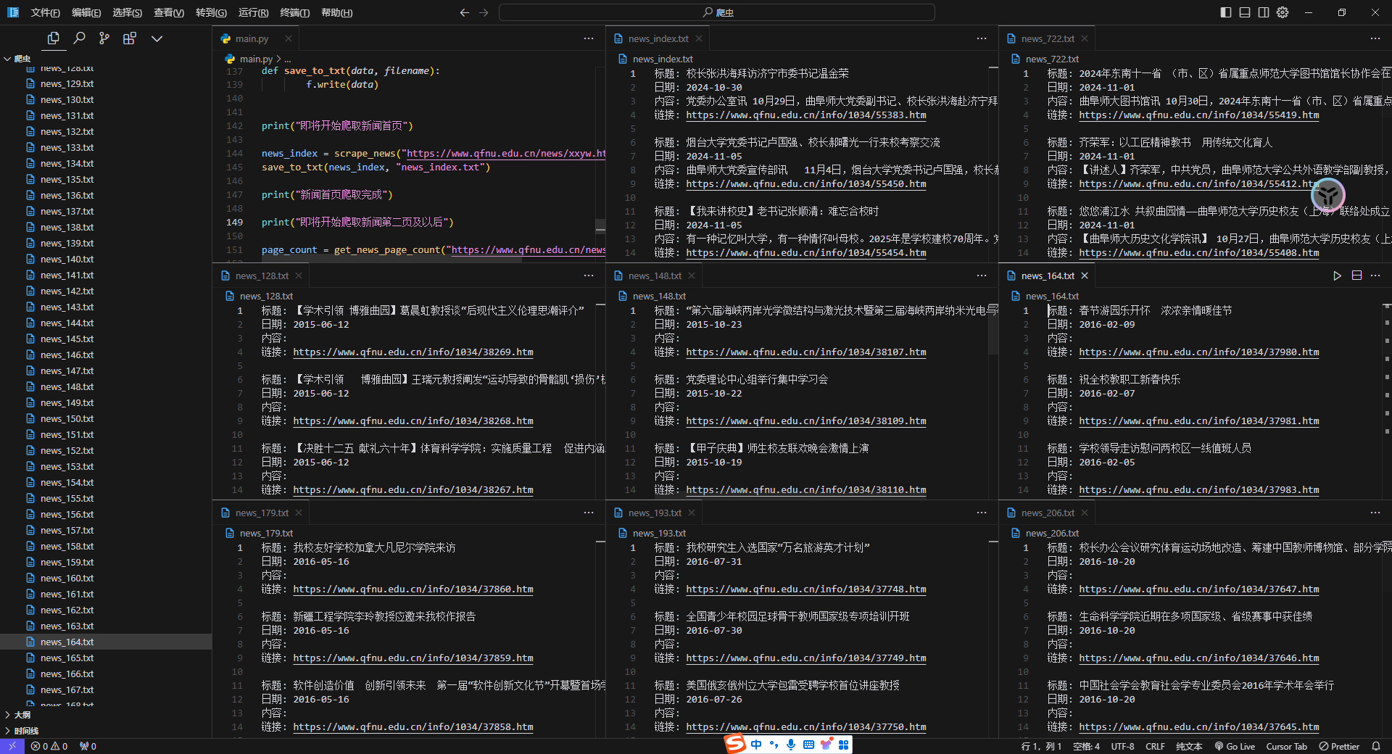Open the Source Control view icon
The image size is (1392, 754).
click(104, 38)
